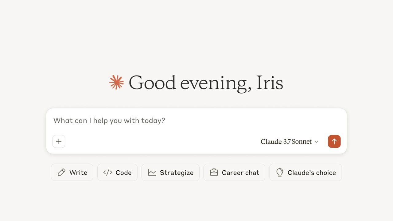
Task: Click the "Good evening, Iris" greeting
Action: [x=196, y=83]
